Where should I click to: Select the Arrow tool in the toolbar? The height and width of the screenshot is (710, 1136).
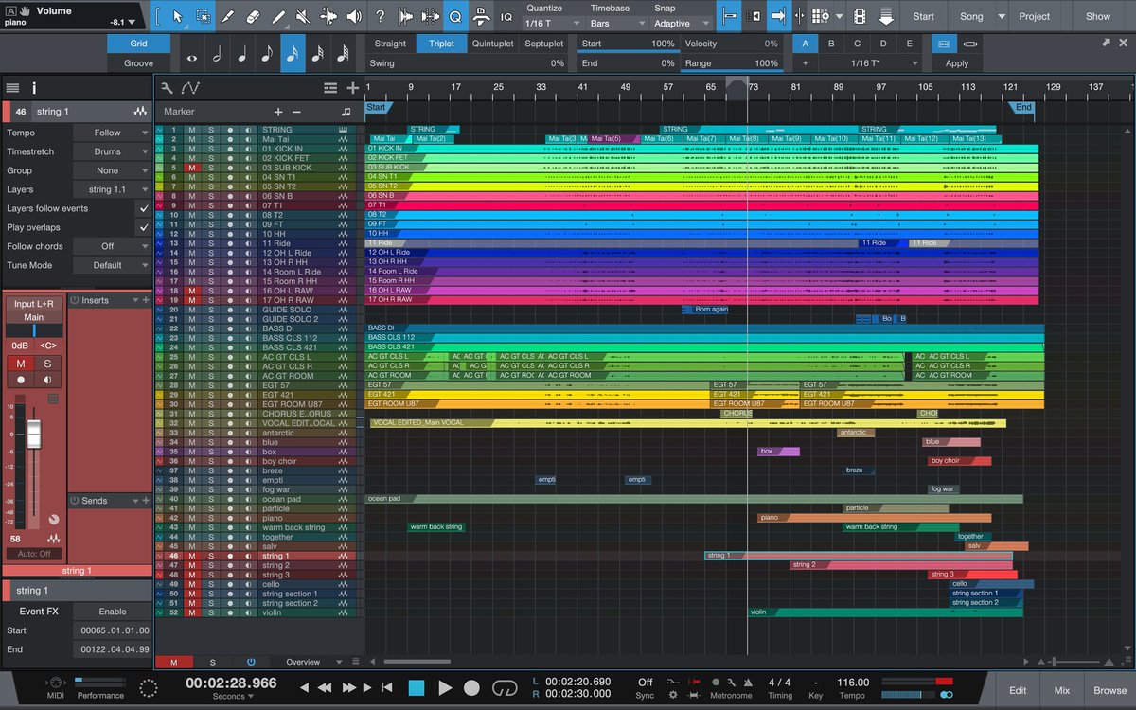[178, 16]
